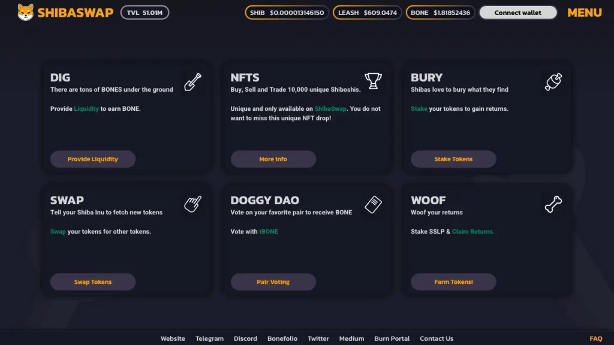This screenshot has width=614, height=345.
Task: Open the Burn Portal footer link
Action: point(392,338)
